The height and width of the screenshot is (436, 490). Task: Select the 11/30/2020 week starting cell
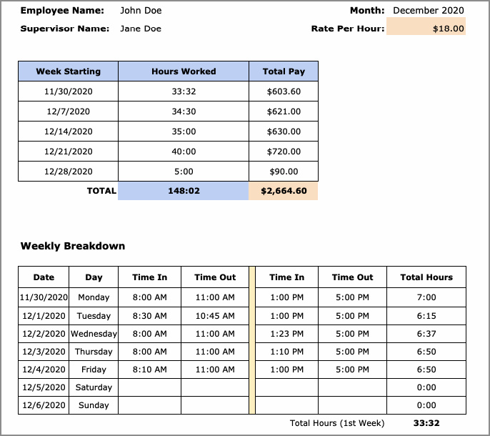coord(68,91)
